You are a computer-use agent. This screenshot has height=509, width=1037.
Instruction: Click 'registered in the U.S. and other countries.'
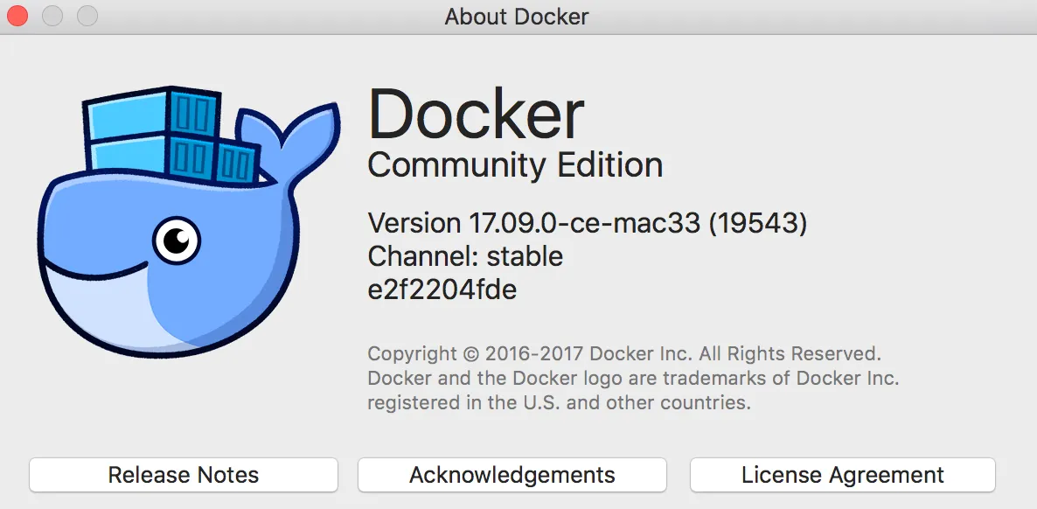click(560, 402)
